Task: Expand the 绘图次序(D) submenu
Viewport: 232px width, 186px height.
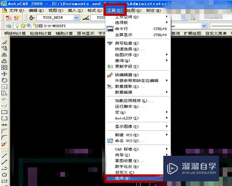Action: [x=138, y=55]
